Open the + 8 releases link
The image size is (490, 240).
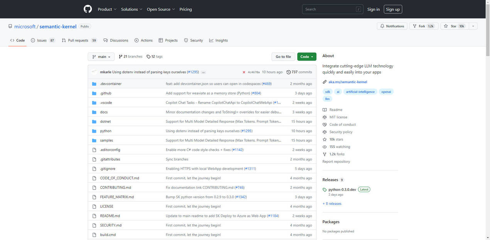pyautogui.click(x=332, y=204)
